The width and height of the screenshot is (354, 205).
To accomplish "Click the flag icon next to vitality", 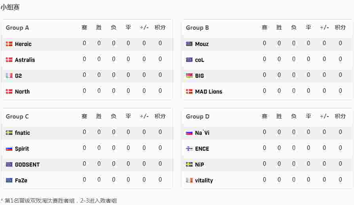I will tap(189, 180).
